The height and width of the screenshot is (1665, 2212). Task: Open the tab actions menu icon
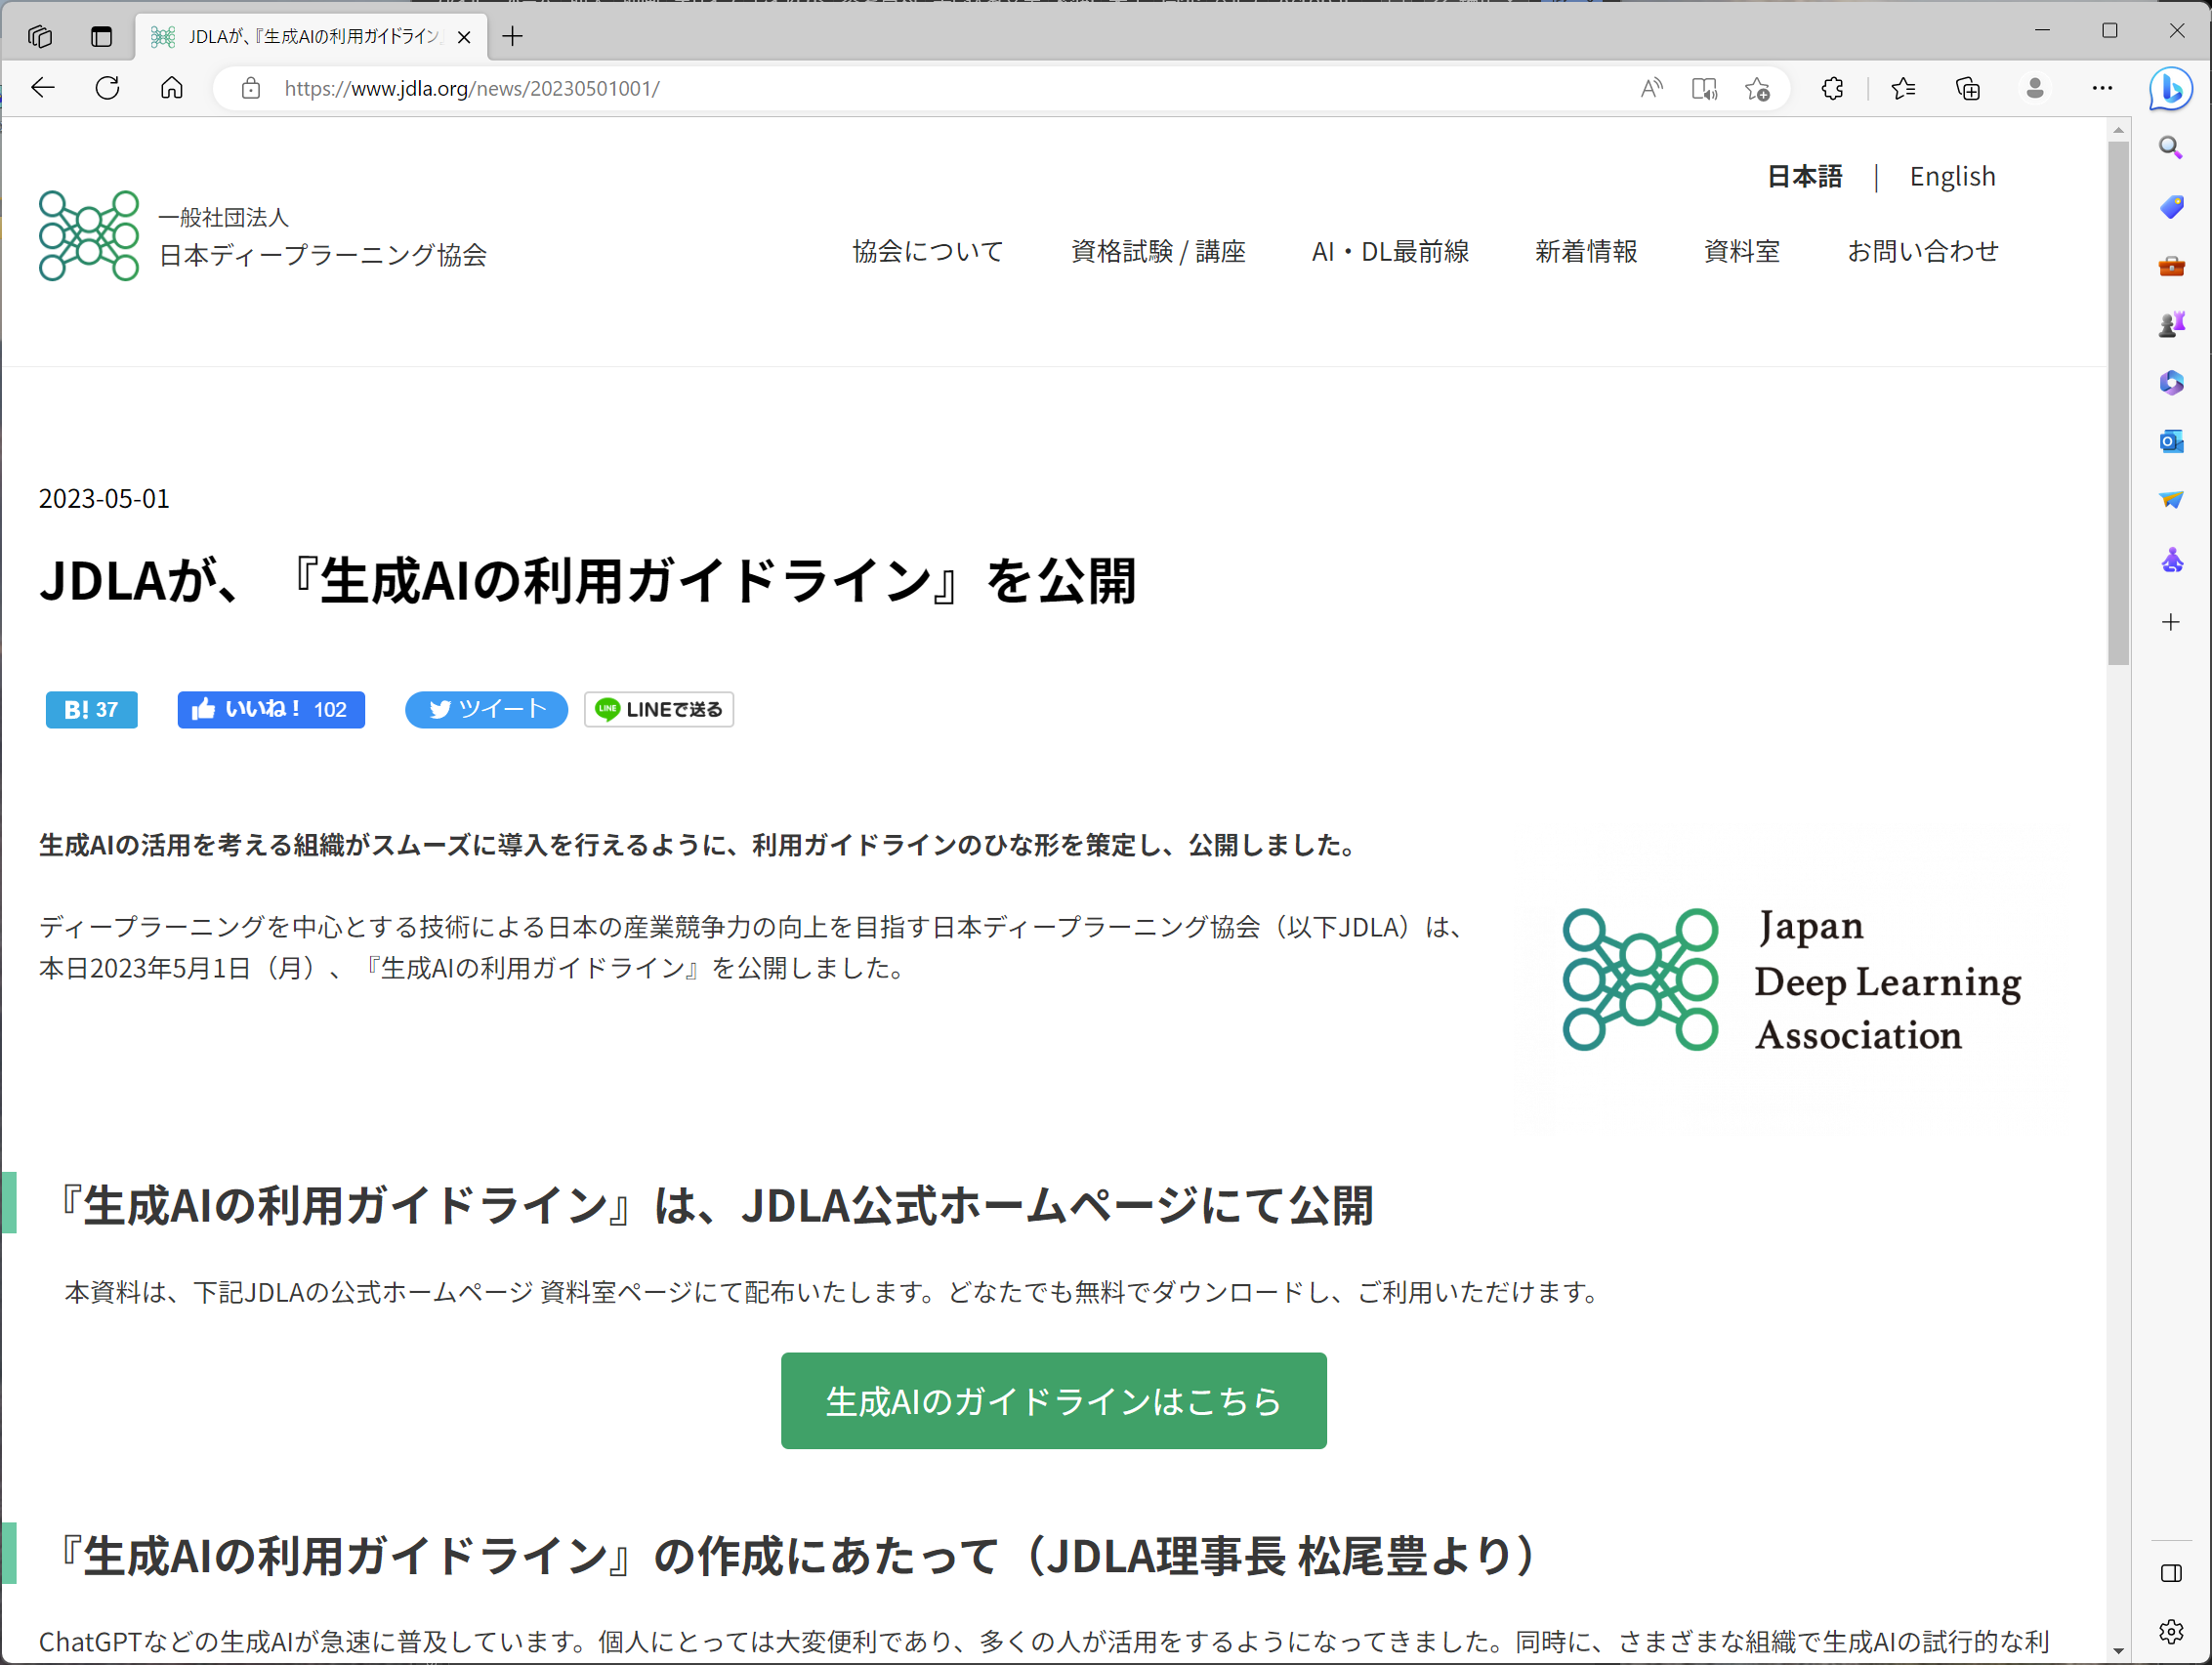tap(101, 37)
